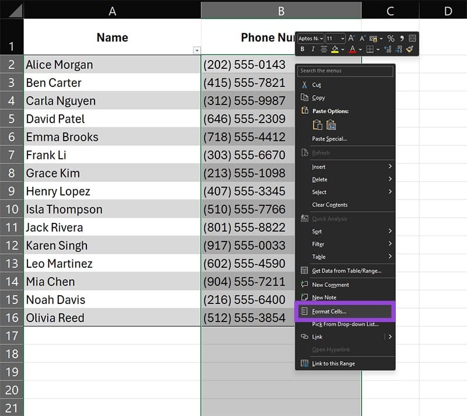Viewport: 467px width, 416px height.
Task: Click the first paste option icon
Action: (x=317, y=124)
